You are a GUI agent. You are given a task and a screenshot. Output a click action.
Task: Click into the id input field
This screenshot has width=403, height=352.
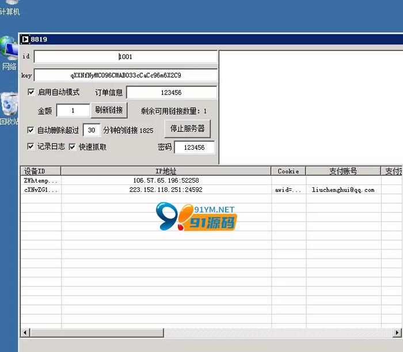(126, 57)
